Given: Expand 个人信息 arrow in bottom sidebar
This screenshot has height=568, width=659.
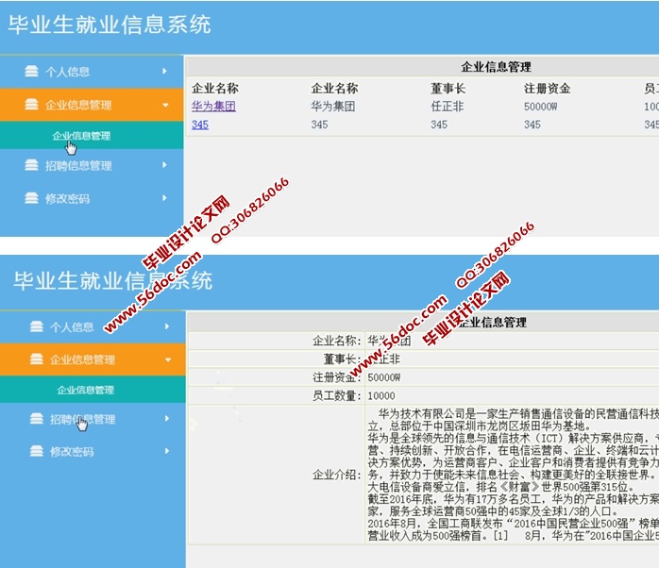Looking at the screenshot, I should point(167,326).
